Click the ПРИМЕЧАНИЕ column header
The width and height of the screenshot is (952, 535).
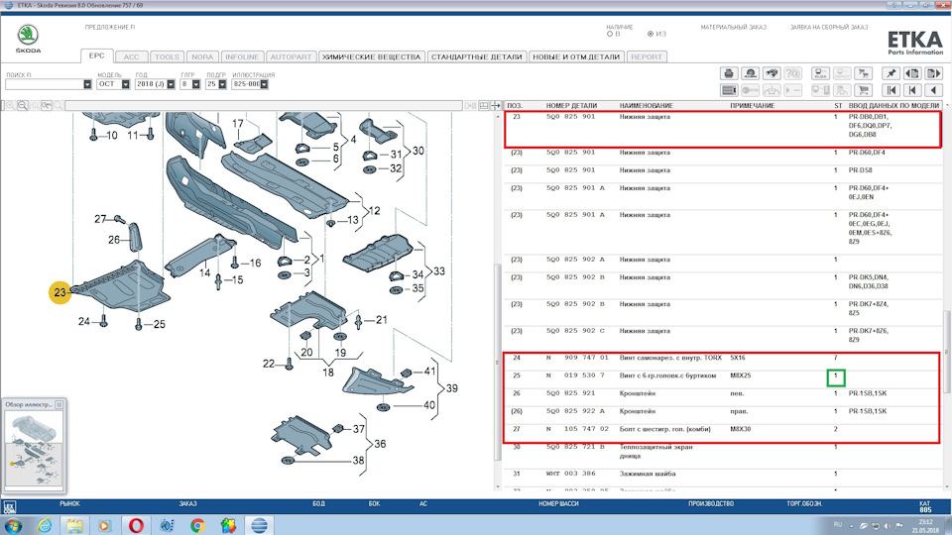(x=753, y=106)
